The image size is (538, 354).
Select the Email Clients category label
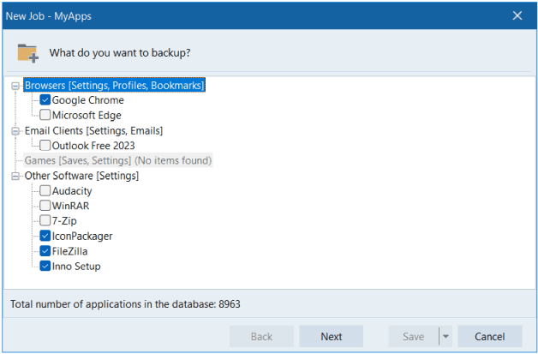pyautogui.click(x=93, y=130)
